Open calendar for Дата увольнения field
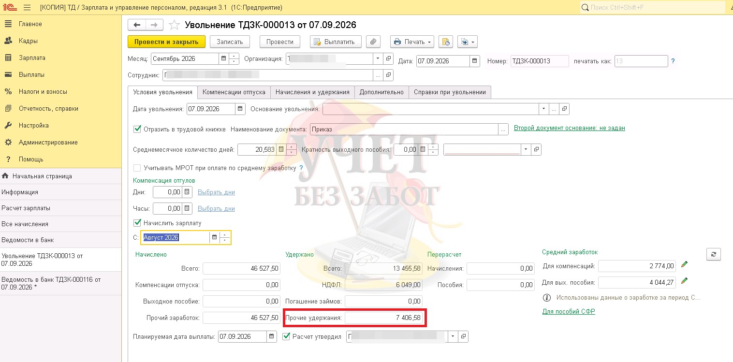This screenshot has height=362, width=733. coord(240,109)
